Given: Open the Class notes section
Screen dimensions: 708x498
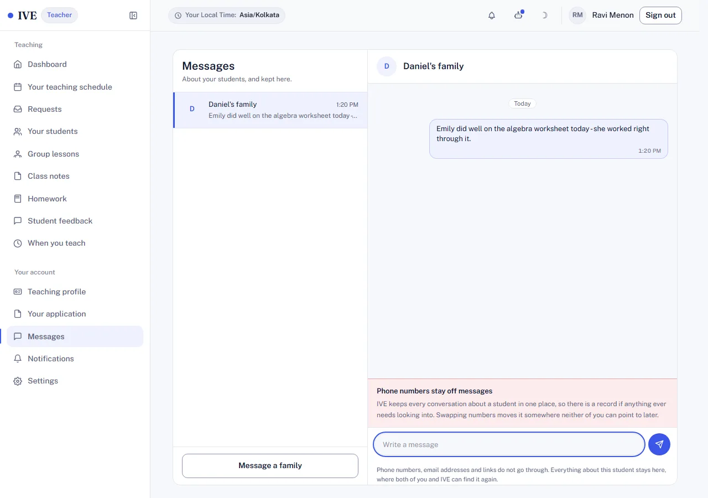Looking at the screenshot, I should click(75, 176).
